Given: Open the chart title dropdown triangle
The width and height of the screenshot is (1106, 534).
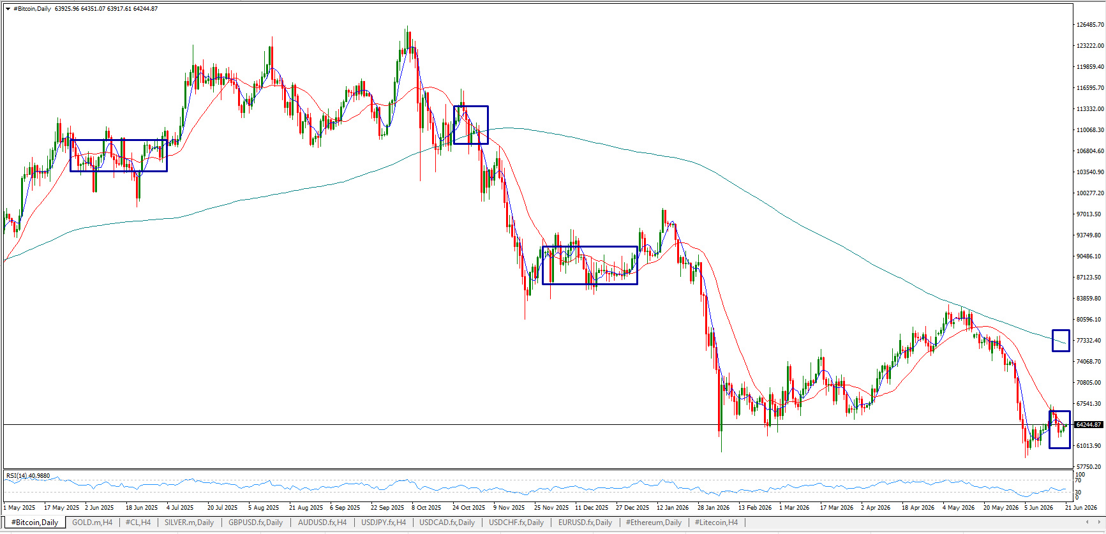Looking at the screenshot, I should (x=8, y=9).
